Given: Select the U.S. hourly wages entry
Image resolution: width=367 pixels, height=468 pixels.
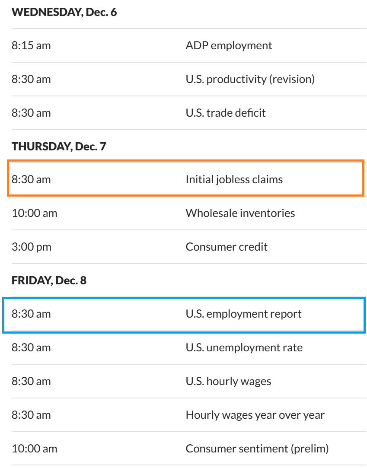Looking at the screenshot, I should pyautogui.click(x=228, y=381).
